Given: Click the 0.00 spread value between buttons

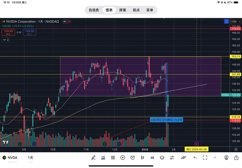Looking at the screenshot, I should 19,32.
